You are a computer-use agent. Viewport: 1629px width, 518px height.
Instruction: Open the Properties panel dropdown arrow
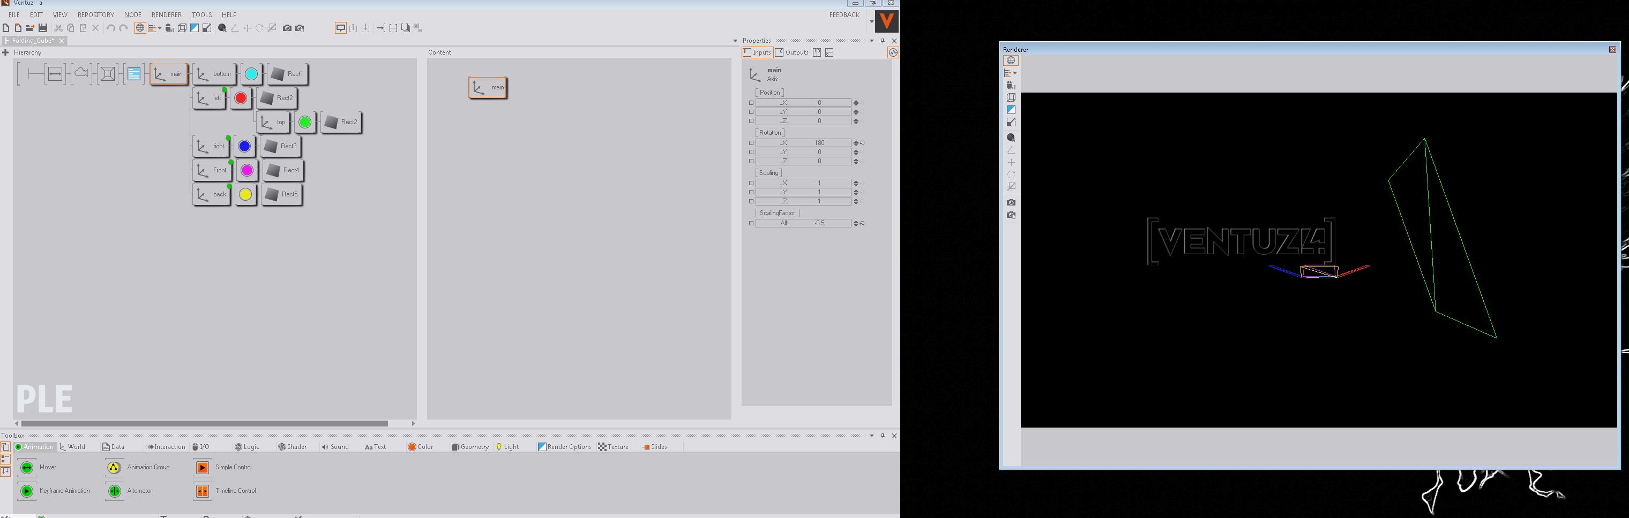pyautogui.click(x=871, y=41)
